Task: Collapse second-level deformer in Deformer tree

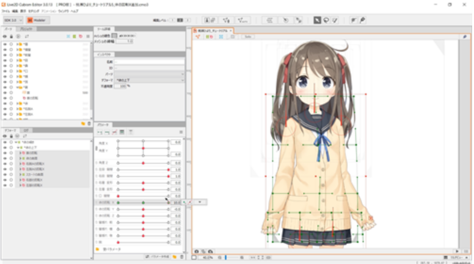Action: 18,148
